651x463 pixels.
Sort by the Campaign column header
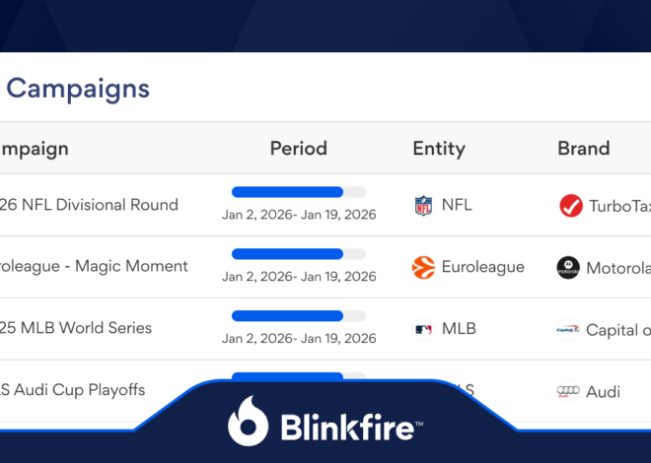[35, 149]
